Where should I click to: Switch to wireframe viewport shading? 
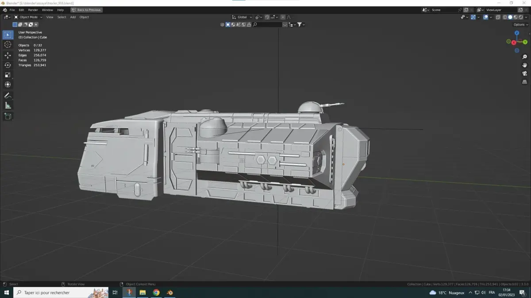coord(505,17)
